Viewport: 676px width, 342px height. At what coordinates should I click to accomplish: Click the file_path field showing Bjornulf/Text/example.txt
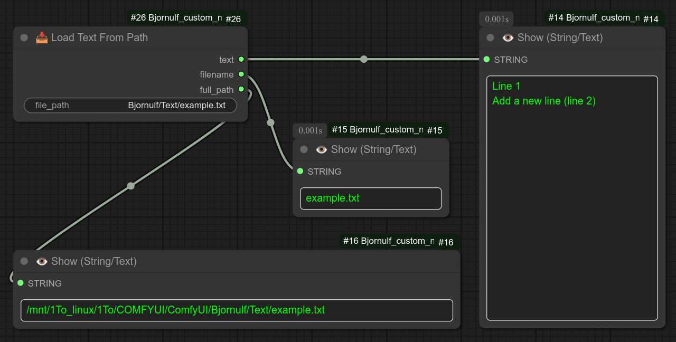coord(130,106)
